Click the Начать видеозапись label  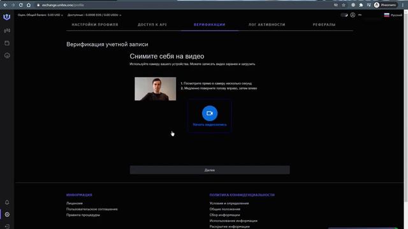tap(210, 125)
